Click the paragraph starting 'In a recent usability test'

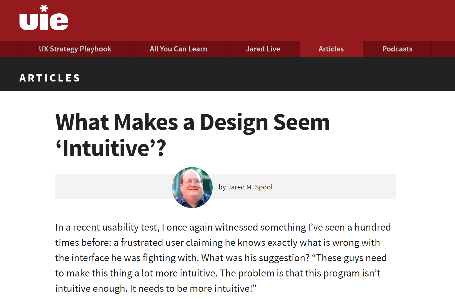point(223,258)
